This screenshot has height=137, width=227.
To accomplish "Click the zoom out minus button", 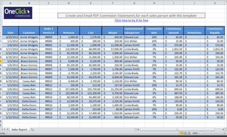I will pos(201,133).
